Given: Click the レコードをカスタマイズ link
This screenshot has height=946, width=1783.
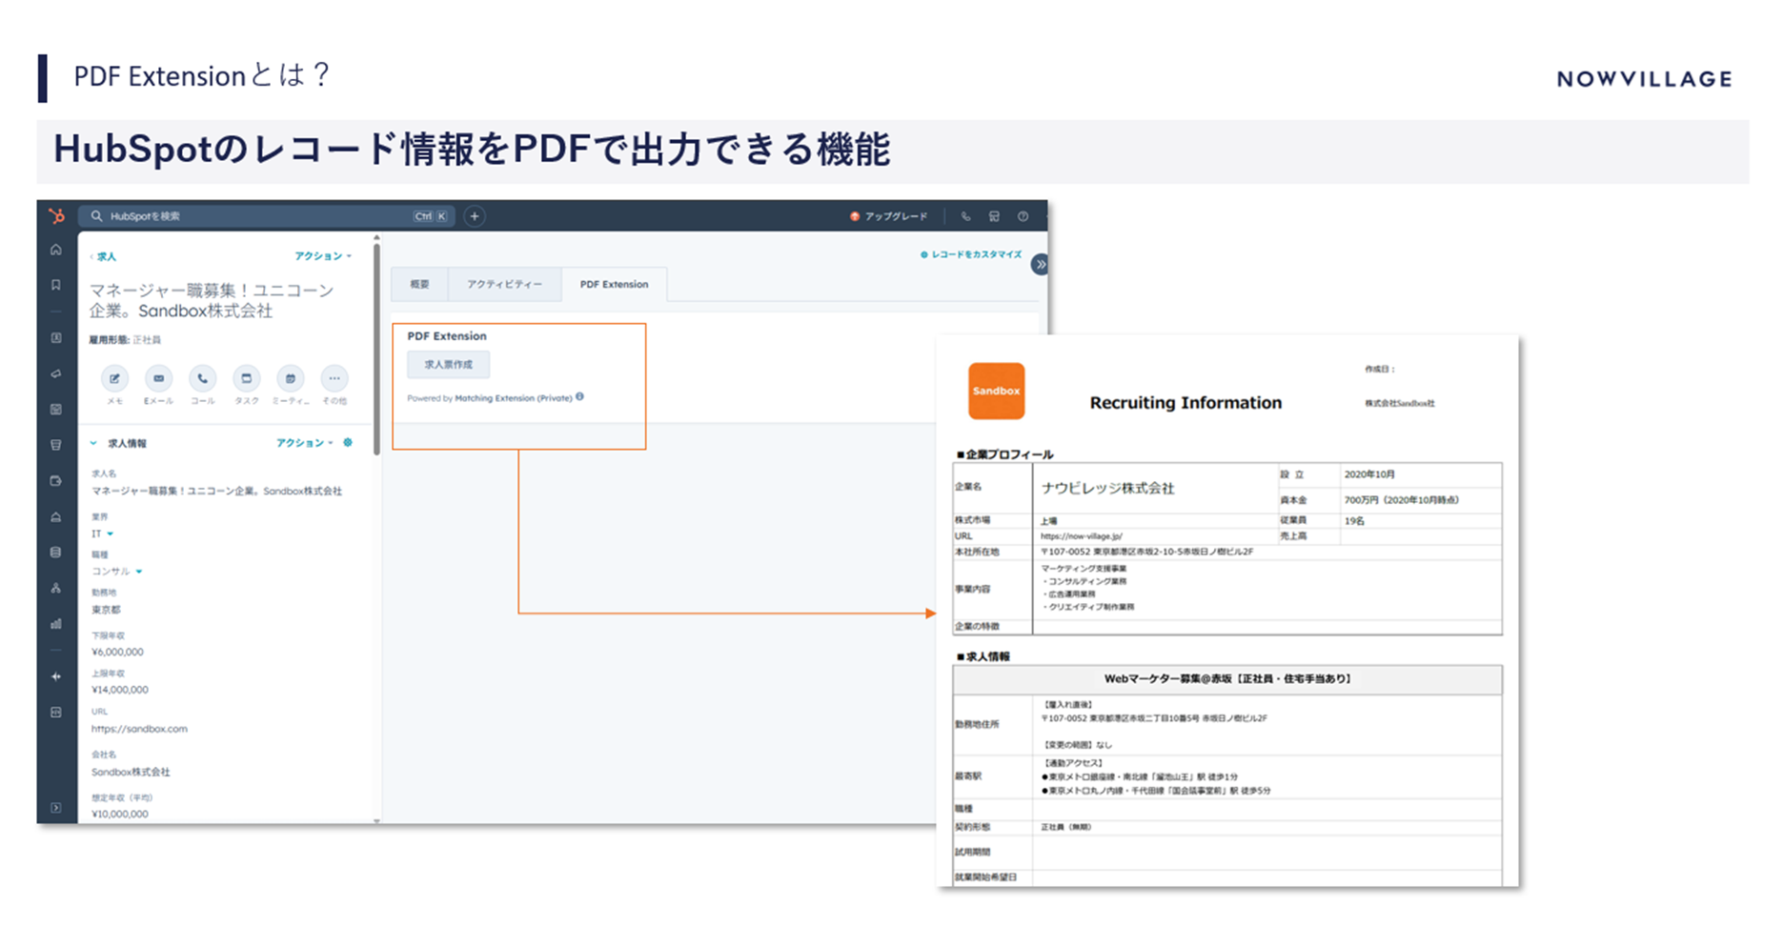Looking at the screenshot, I should (971, 254).
